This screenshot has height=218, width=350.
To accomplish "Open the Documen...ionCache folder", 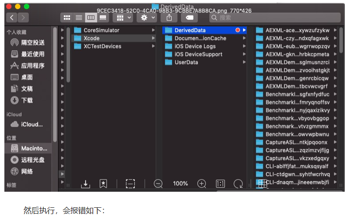I will (x=204, y=38).
